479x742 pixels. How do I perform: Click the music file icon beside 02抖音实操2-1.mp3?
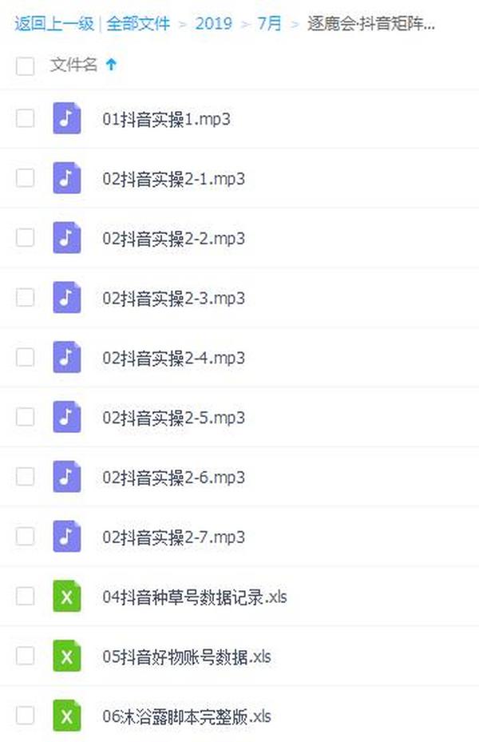pos(67,178)
